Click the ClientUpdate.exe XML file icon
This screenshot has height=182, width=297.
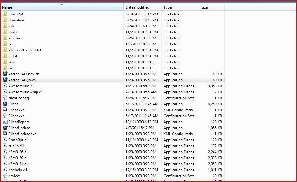[x=5, y=134]
